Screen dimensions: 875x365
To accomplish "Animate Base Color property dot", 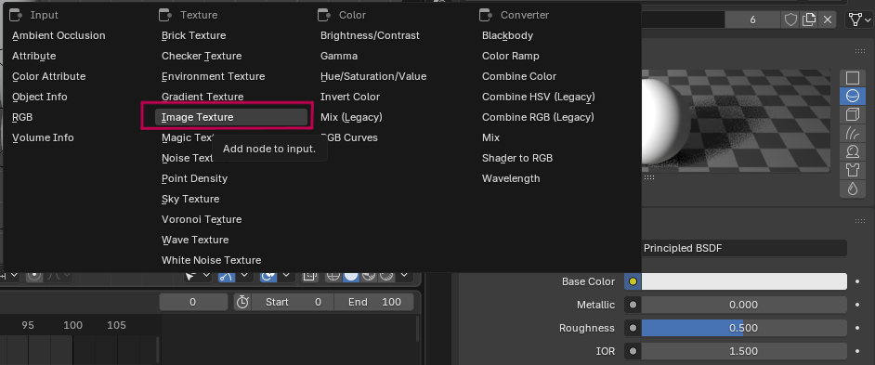I will pos(858,281).
